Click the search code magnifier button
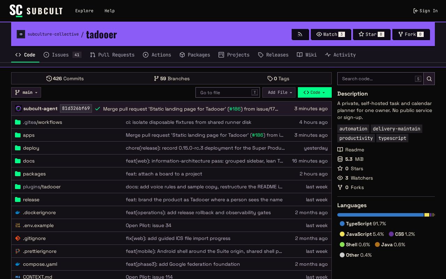The width and height of the screenshot is (446, 279). pyautogui.click(x=429, y=79)
